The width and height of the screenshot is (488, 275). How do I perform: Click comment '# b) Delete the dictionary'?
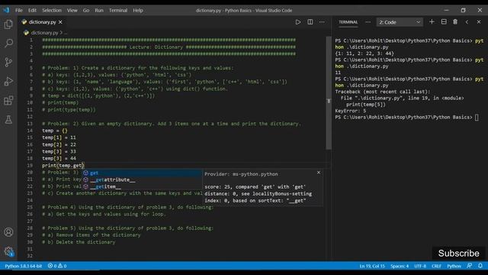[x=79, y=242]
